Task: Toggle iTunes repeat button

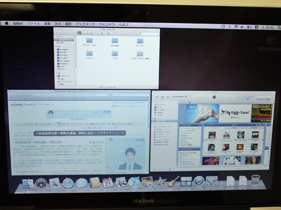Action: [164, 169]
